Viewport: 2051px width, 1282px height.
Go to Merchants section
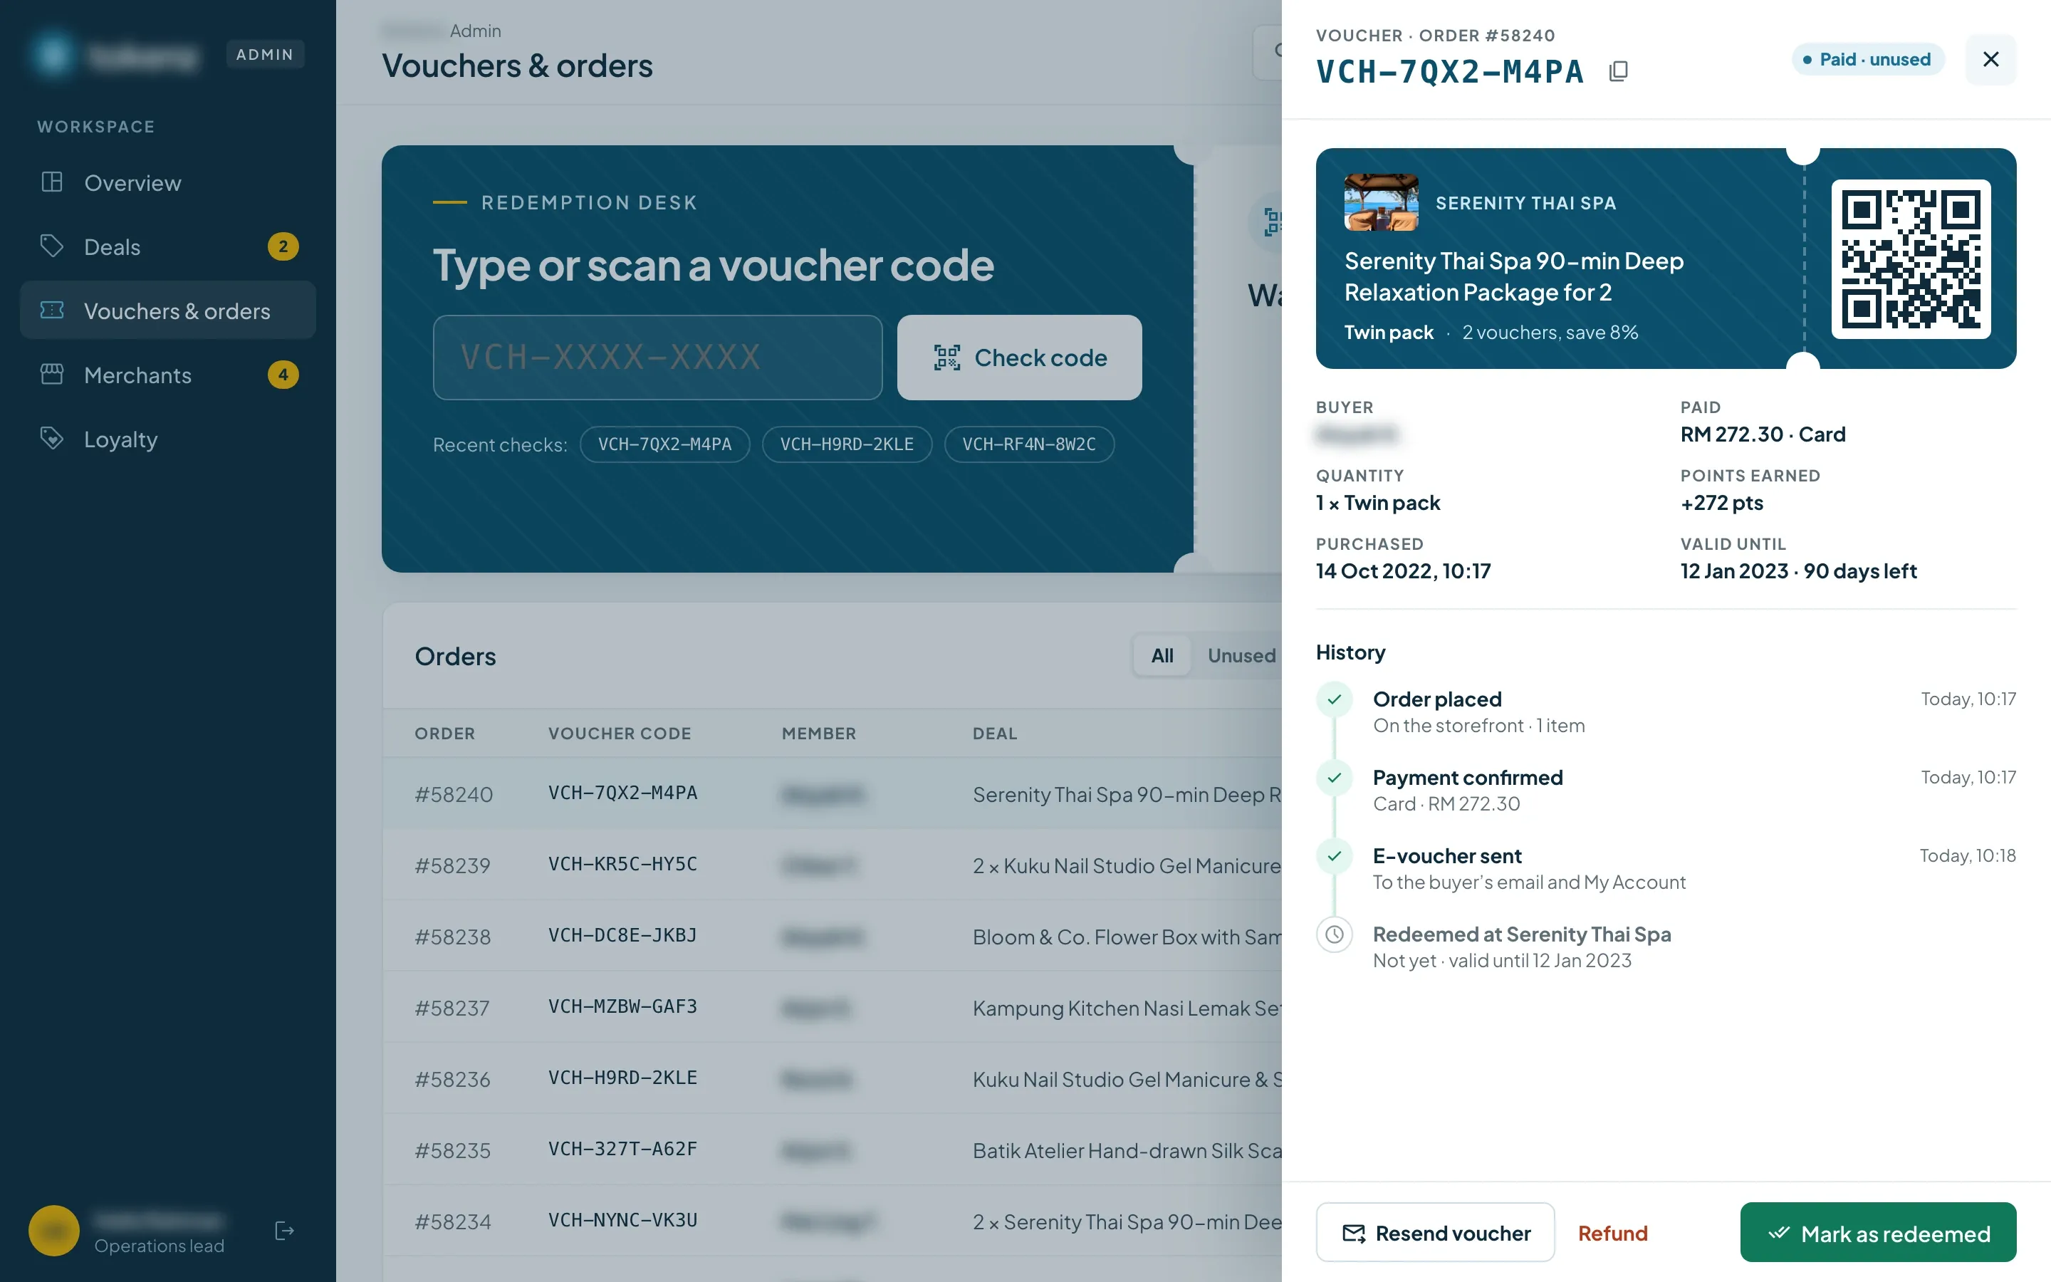[x=168, y=375]
